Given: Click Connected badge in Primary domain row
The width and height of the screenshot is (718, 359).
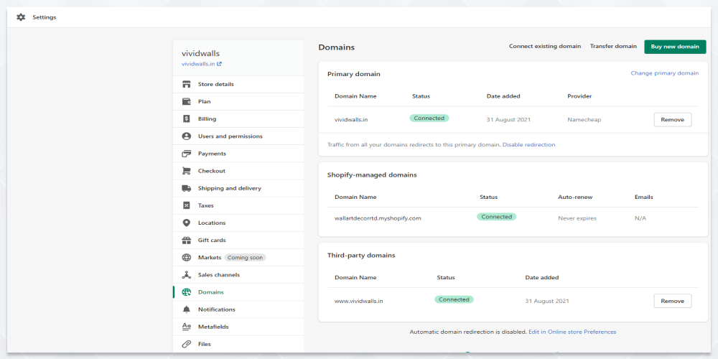Looking at the screenshot, I should (429, 118).
